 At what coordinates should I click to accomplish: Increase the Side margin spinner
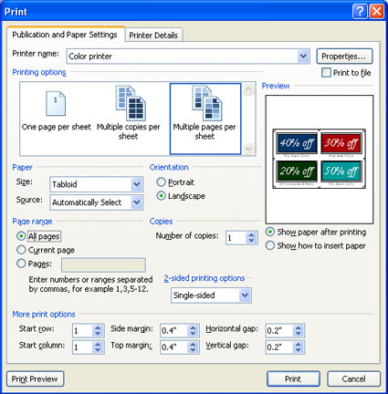193,328
